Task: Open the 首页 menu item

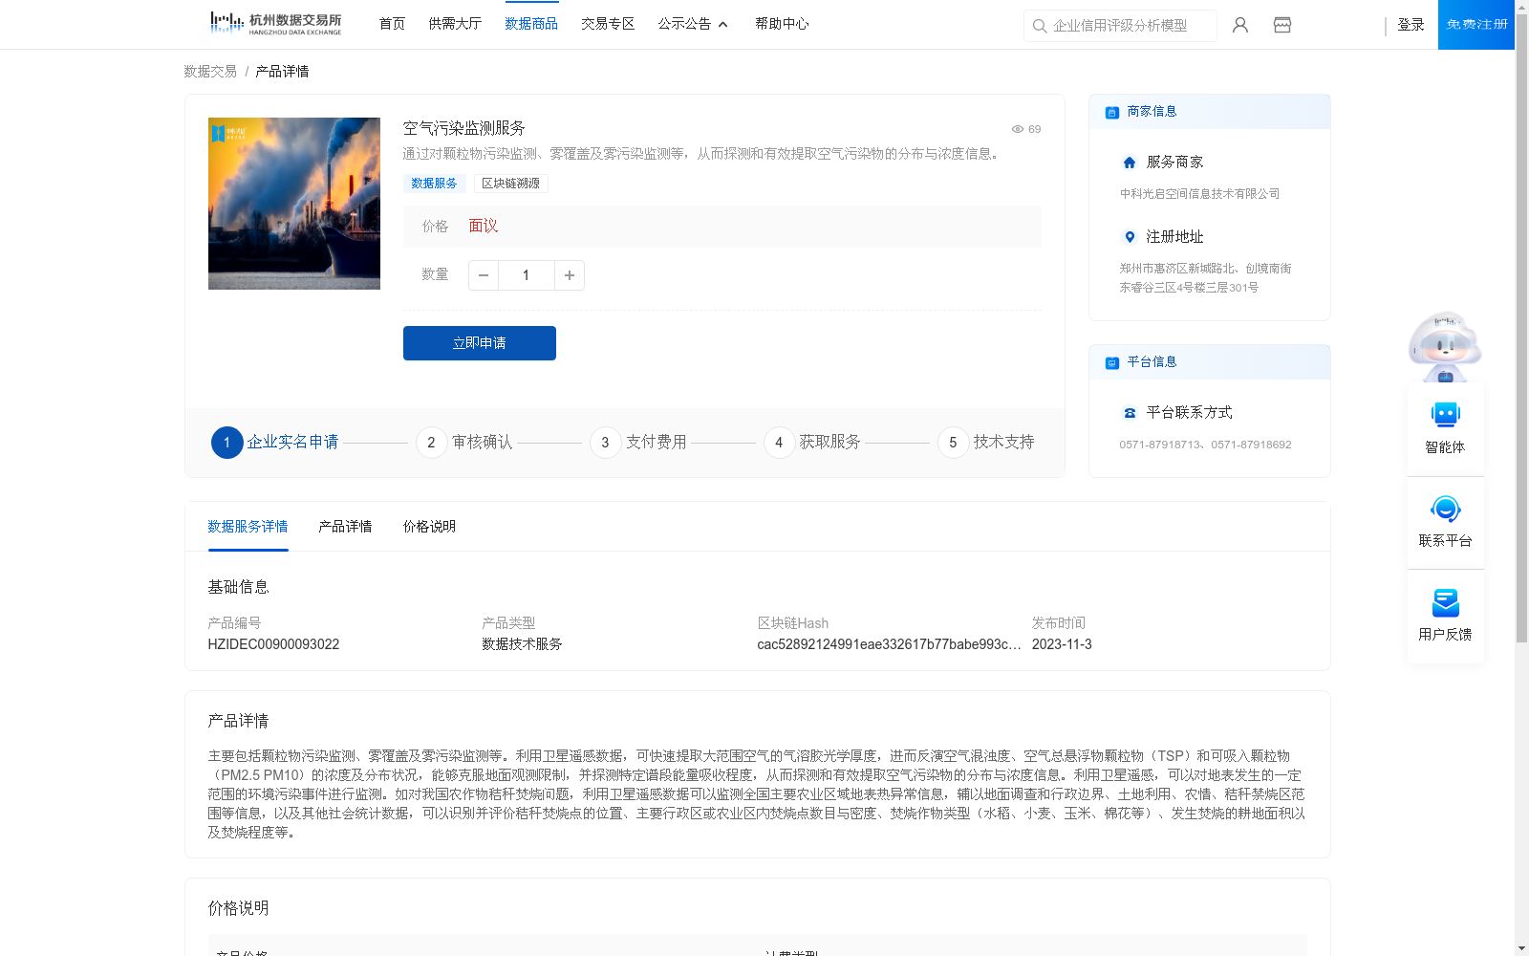Action: [x=392, y=24]
